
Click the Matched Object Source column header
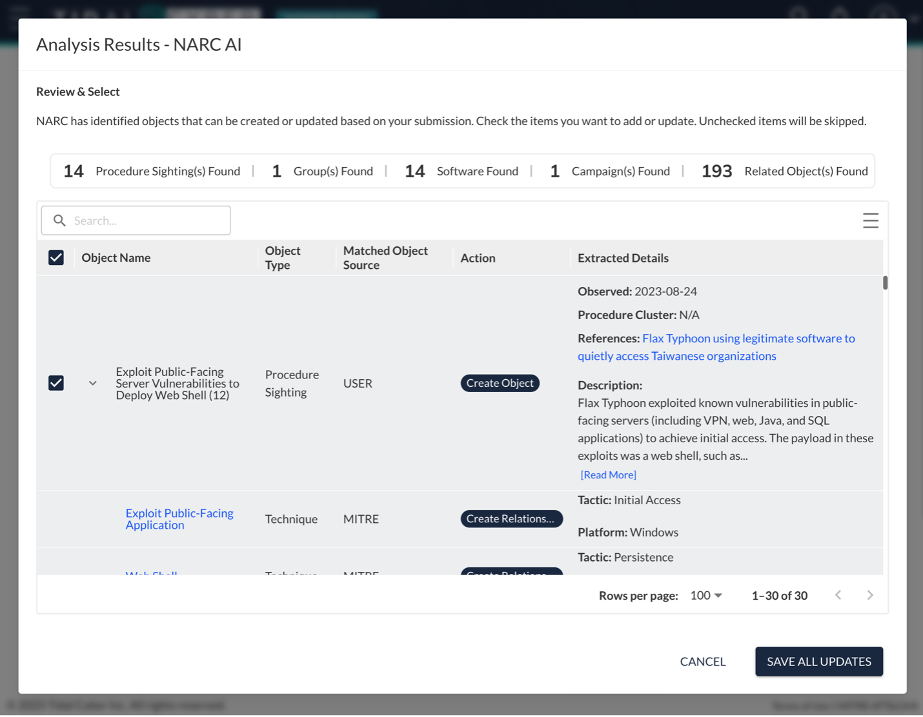(x=385, y=258)
